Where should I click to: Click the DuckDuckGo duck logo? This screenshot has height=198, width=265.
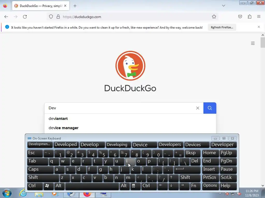(x=130, y=66)
